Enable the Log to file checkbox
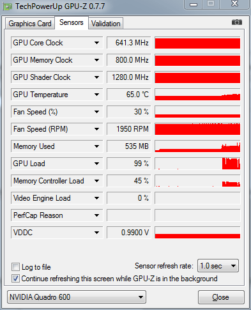251x310 pixels. (x=15, y=267)
